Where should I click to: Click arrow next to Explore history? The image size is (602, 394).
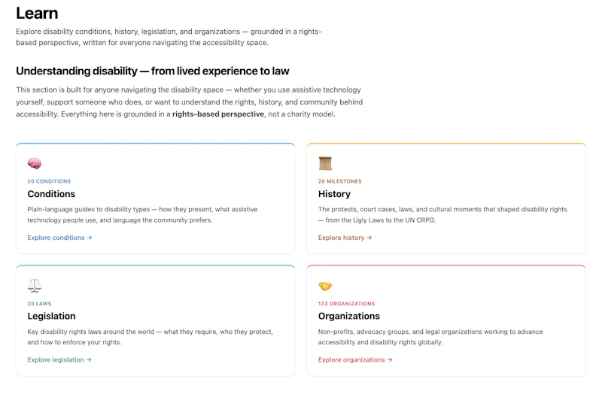coord(369,238)
